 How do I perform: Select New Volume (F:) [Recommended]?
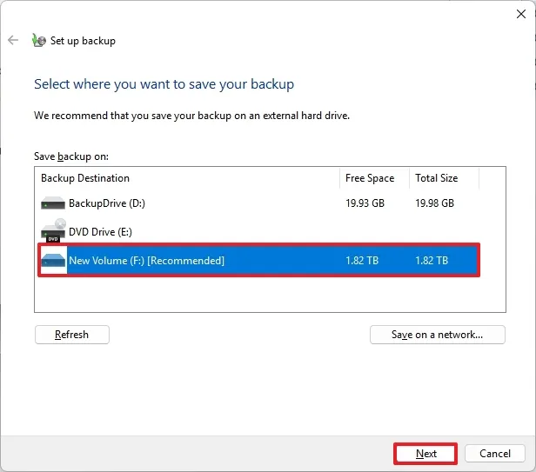(x=258, y=260)
